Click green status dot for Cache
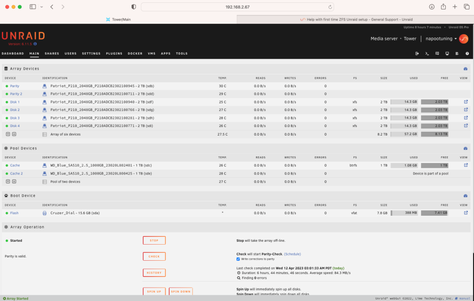 (7, 165)
